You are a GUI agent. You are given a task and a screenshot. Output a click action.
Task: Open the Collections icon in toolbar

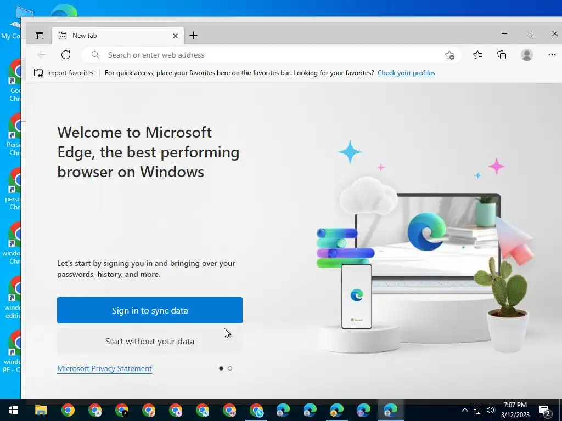coord(502,55)
